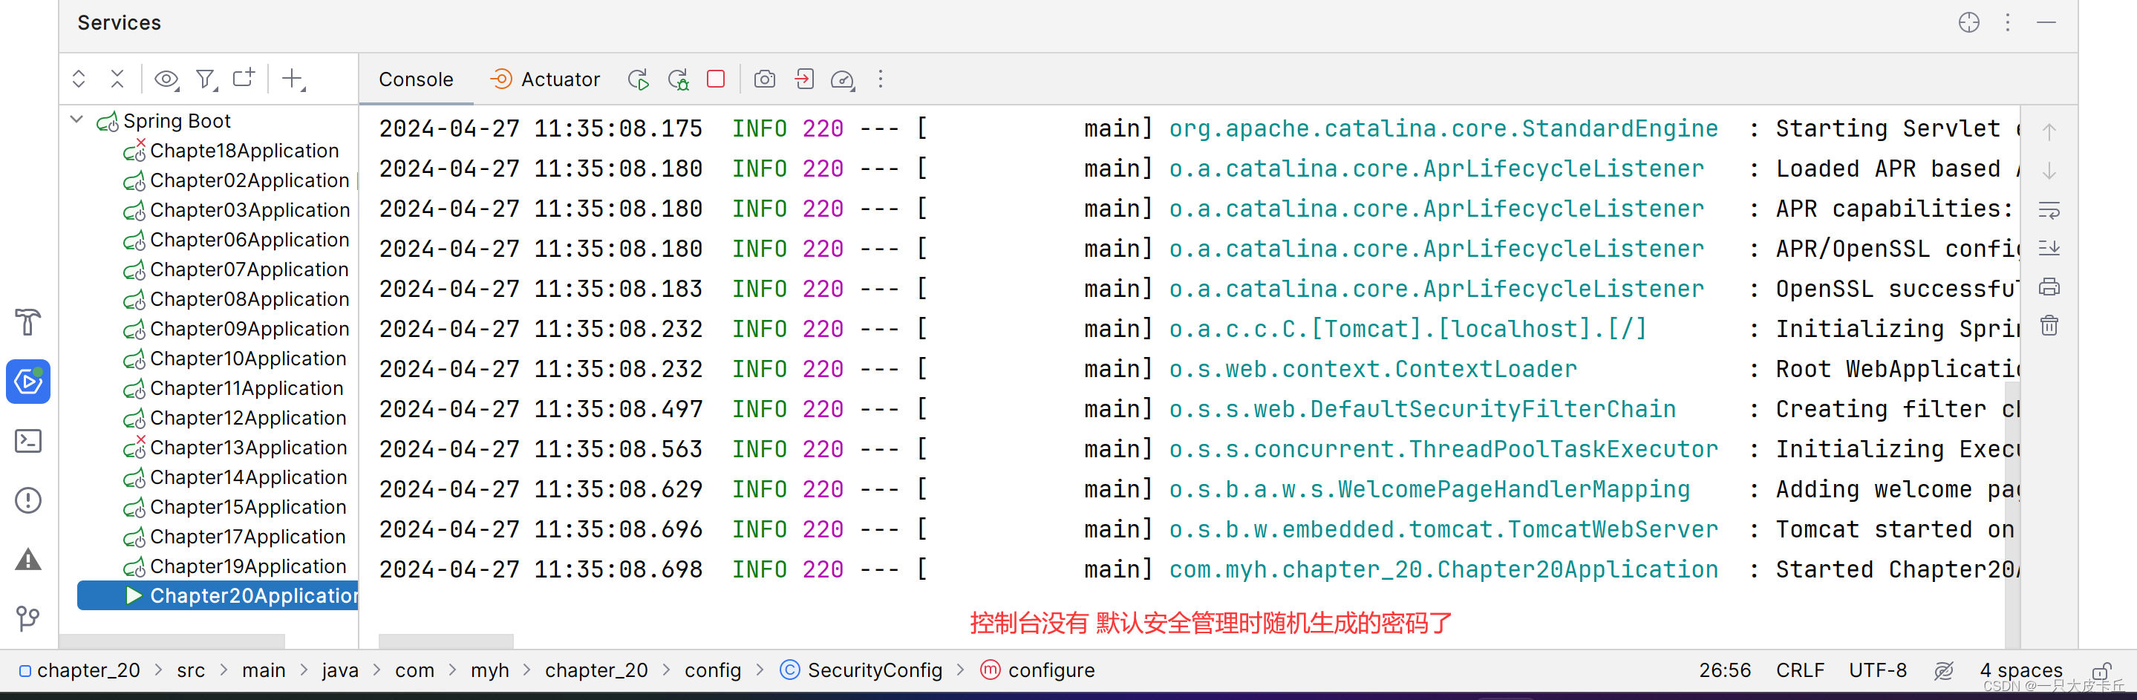Screen dimensions: 2137x700
Task: Toggle soft-wrap in the console
Action: point(2049,210)
